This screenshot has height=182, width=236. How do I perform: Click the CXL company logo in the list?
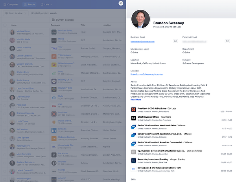tap(54, 106)
